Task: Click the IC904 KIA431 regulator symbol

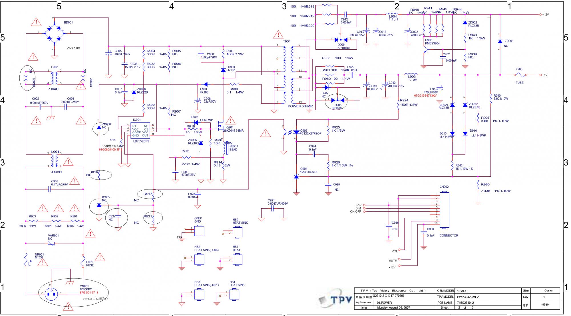Action: pyautogui.click(x=296, y=177)
